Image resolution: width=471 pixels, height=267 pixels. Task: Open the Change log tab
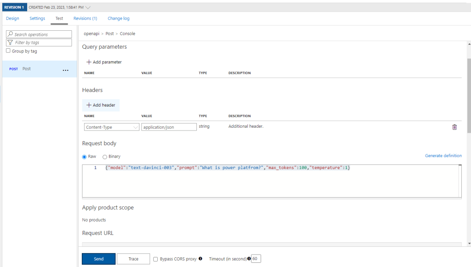coord(118,18)
